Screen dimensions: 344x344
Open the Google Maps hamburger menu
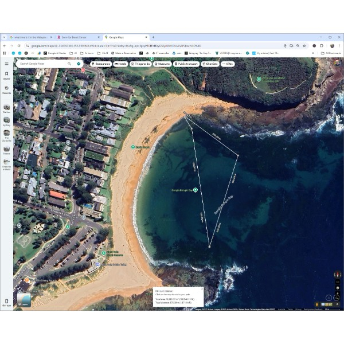(6, 64)
